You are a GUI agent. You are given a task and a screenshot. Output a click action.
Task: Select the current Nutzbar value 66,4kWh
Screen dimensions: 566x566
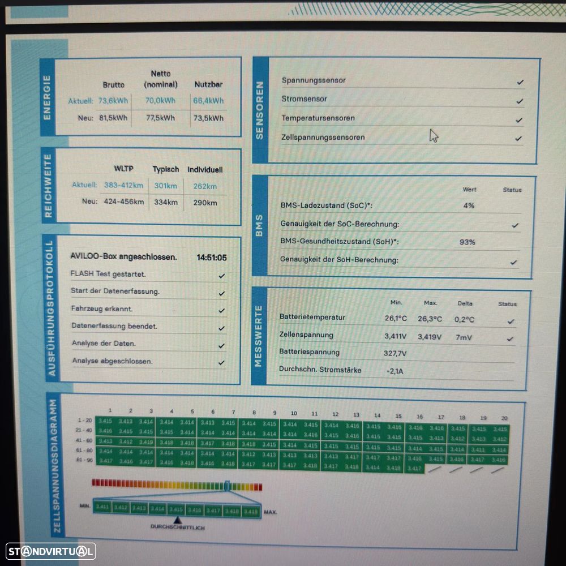[208, 101]
